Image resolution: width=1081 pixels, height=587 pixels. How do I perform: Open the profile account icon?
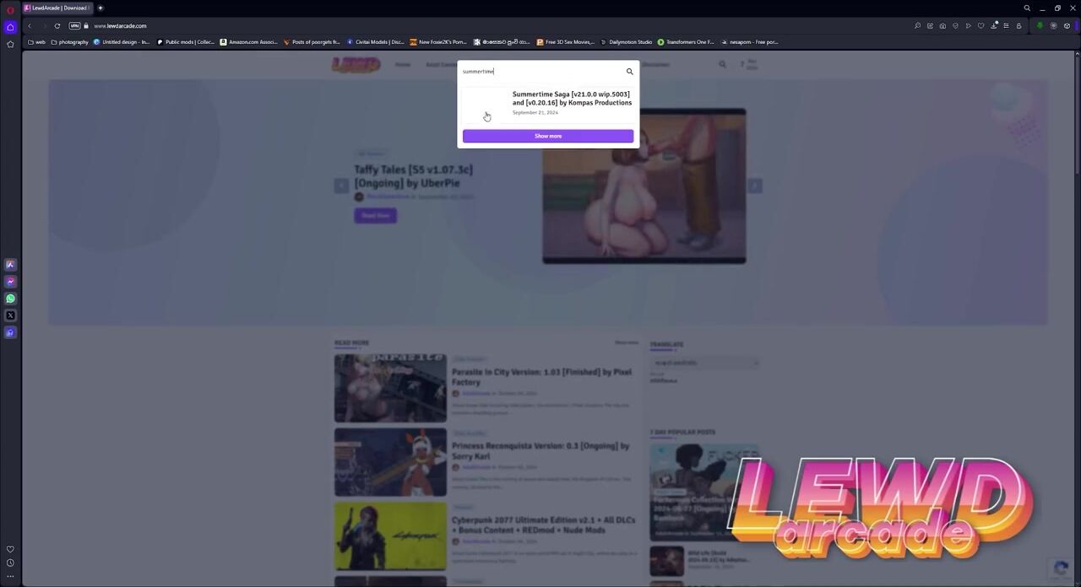point(1019,26)
